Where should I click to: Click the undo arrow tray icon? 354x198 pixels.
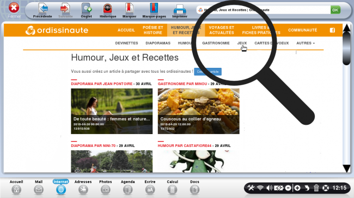pos(307,188)
